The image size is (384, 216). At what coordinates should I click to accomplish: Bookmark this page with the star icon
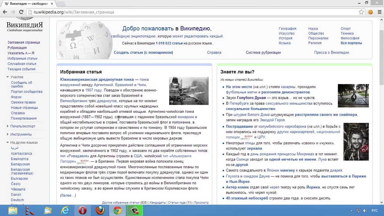click(x=361, y=12)
